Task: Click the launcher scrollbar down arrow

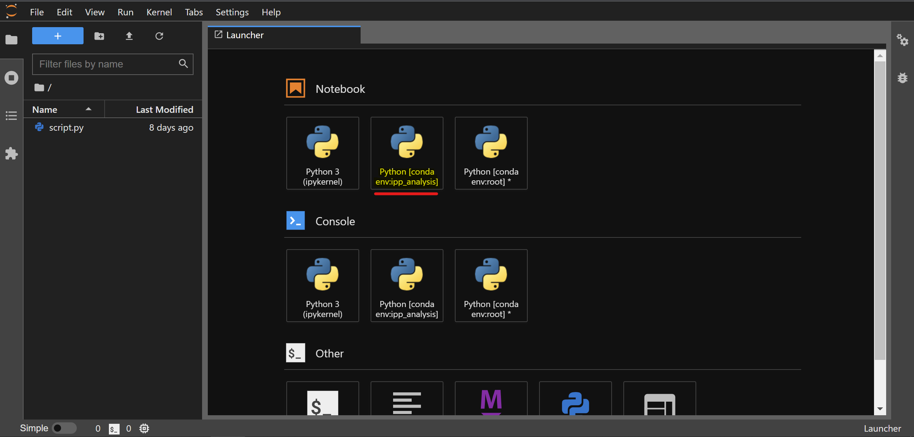Action: pos(880,409)
